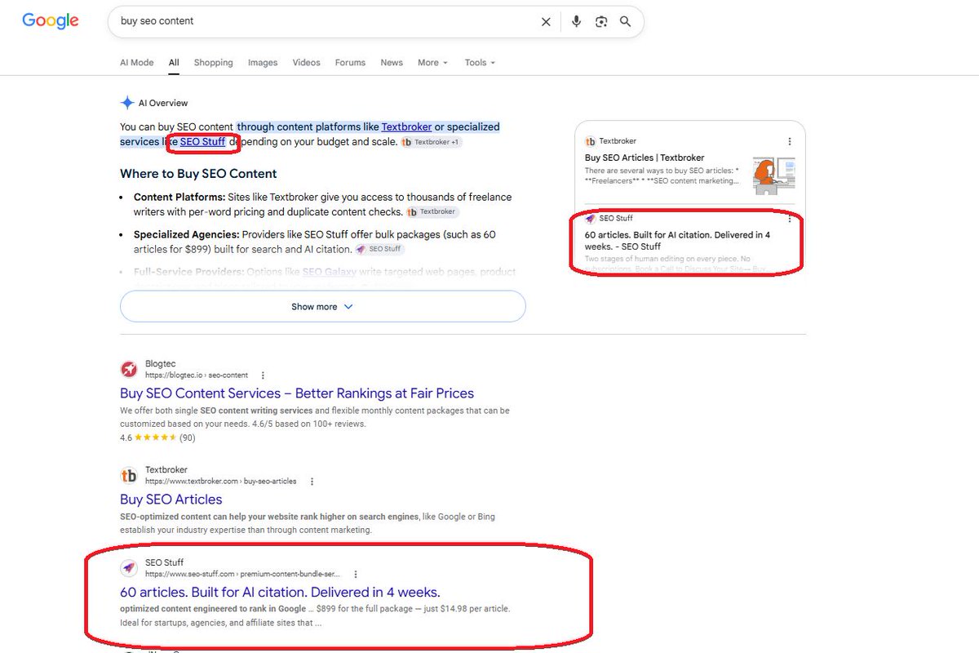Image resolution: width=979 pixels, height=653 pixels.
Task: Click the SEO Stuff link in AI Overview text
Action: coord(202,142)
